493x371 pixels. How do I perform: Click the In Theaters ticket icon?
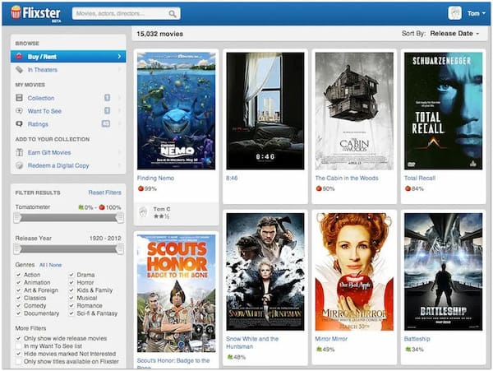pos(20,70)
